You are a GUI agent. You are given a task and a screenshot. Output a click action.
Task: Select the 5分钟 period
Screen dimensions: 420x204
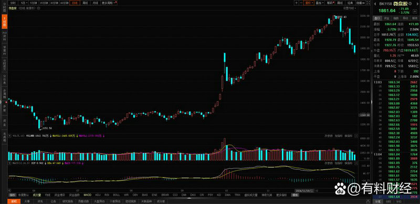point(33,3)
